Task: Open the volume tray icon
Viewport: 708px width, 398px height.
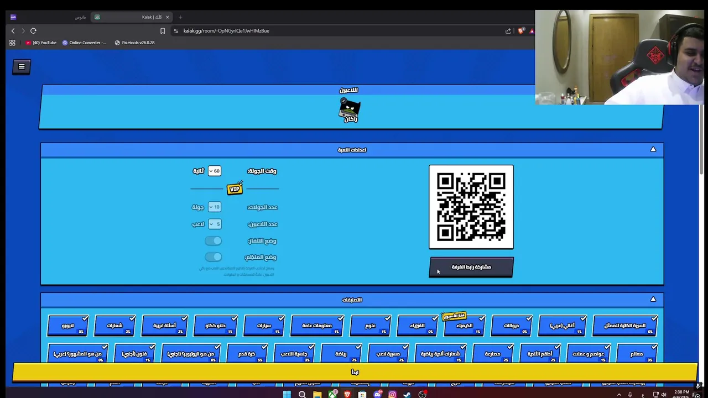Action: pos(664,395)
